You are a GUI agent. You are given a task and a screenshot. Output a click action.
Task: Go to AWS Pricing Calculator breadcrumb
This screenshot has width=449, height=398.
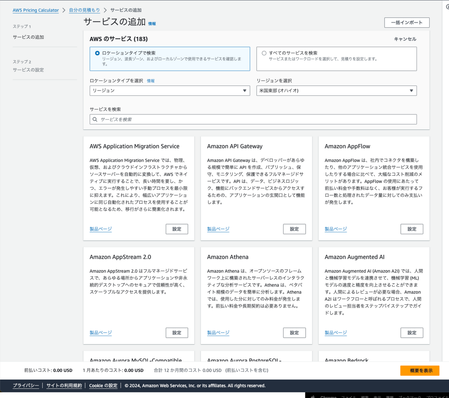click(x=36, y=10)
